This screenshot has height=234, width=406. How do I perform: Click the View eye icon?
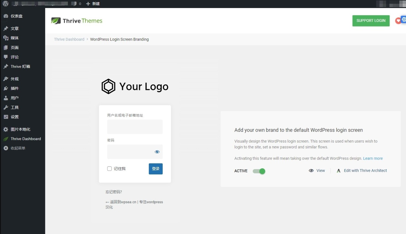(x=311, y=171)
